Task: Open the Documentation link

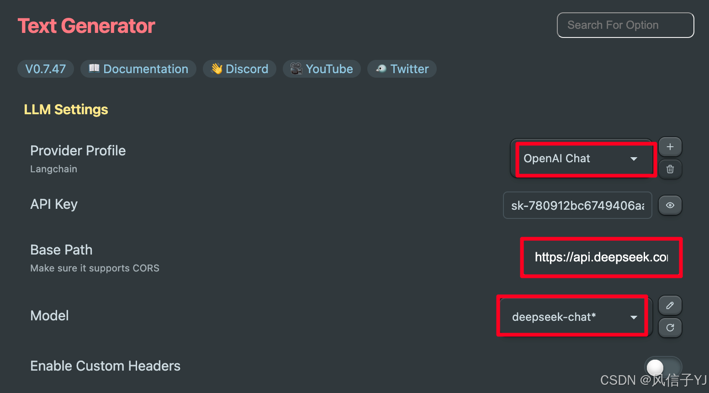Action: (138, 69)
